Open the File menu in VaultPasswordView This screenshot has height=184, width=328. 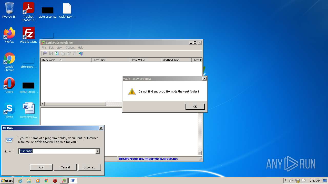point(44,48)
